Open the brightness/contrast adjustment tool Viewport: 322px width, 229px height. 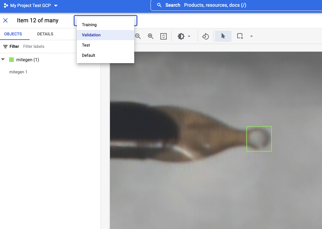pos(181,36)
